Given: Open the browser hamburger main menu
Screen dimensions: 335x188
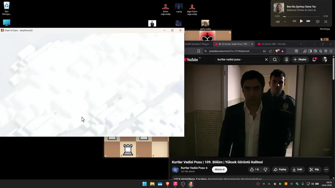Looking at the screenshot, I should click(331, 51).
